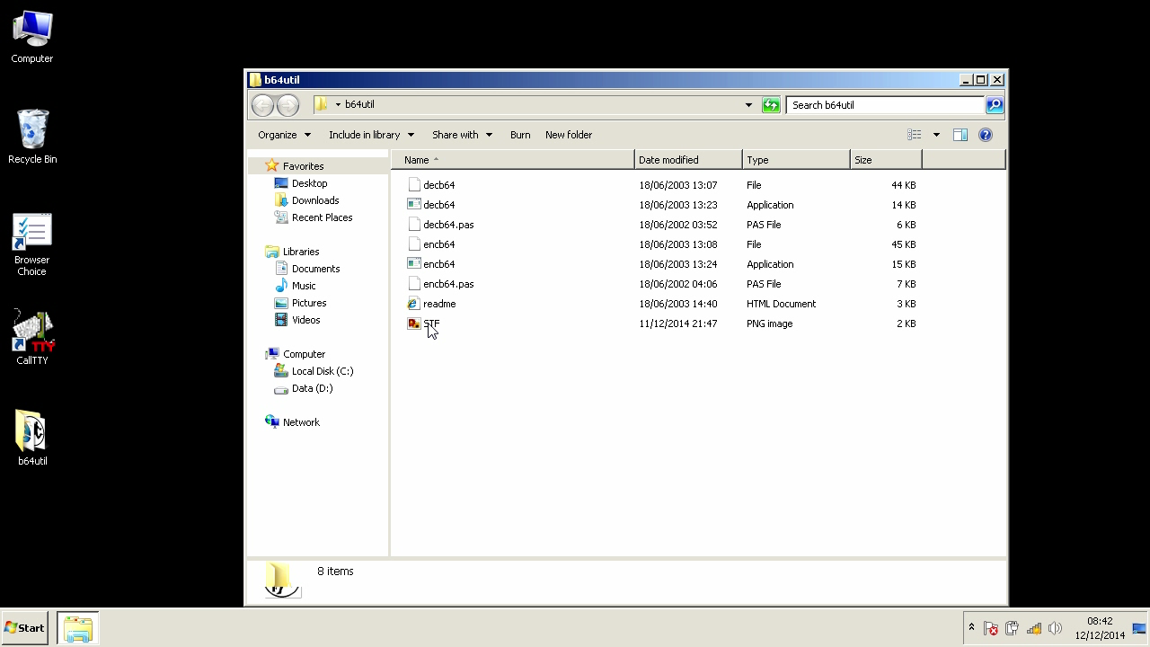Click the search magnifier icon
This screenshot has width=1150, height=647.
click(x=994, y=105)
